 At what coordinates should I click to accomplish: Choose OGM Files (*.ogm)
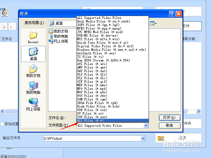[113, 99]
